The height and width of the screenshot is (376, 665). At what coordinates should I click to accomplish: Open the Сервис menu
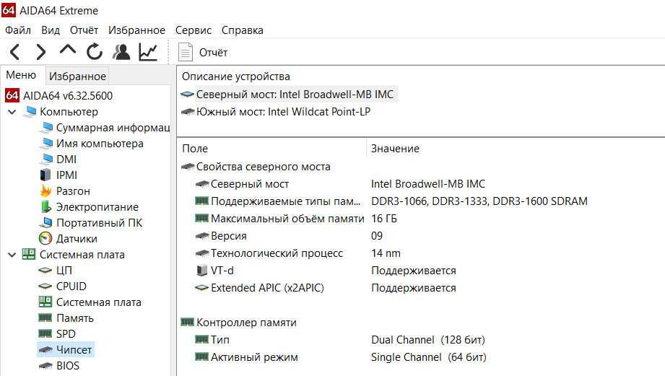click(194, 30)
